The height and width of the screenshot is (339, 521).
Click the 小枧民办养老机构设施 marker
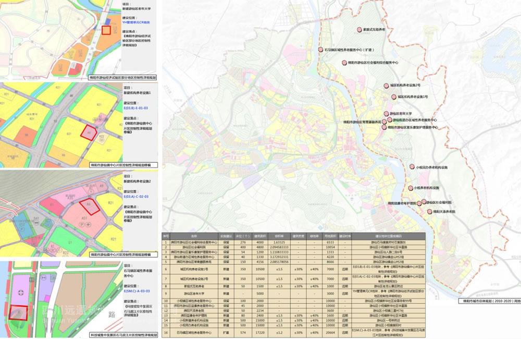point(413,167)
